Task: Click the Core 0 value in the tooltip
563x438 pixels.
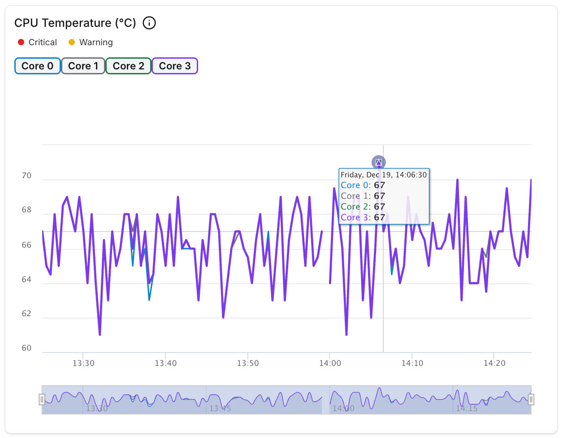Action: [379, 185]
